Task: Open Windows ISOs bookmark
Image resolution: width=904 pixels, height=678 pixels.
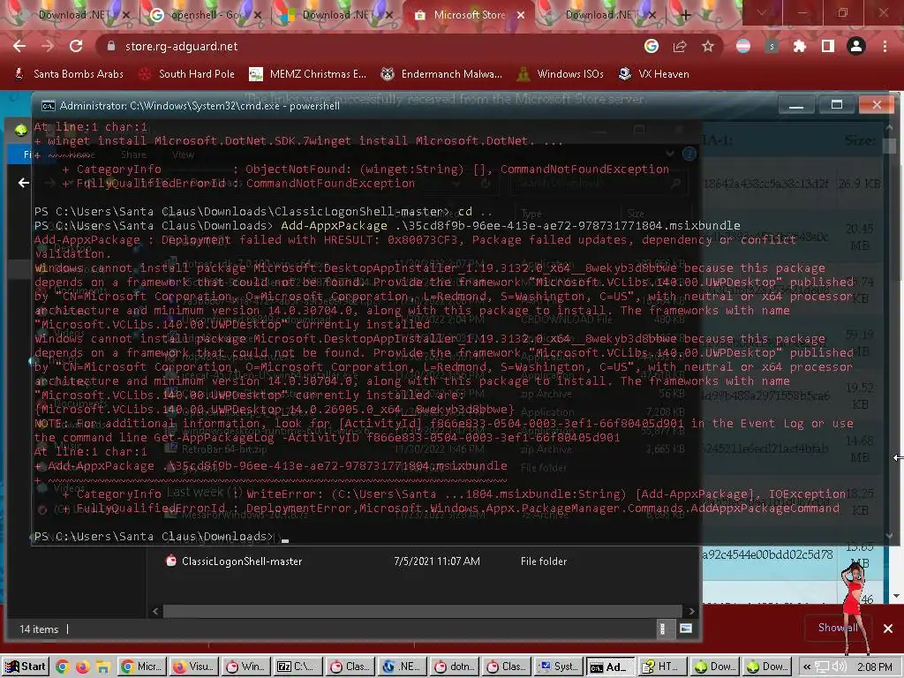Action: coord(561,74)
